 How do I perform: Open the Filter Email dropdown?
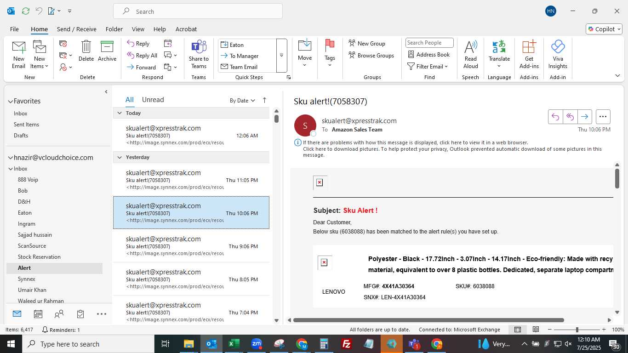(x=428, y=67)
